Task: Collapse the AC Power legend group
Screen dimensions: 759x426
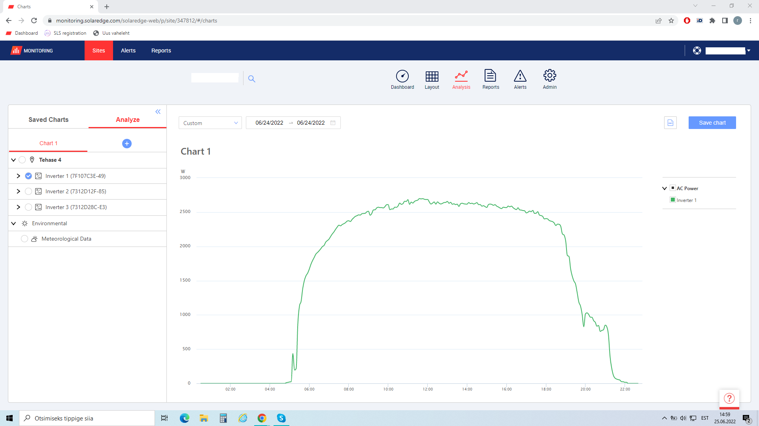Action: [665, 189]
